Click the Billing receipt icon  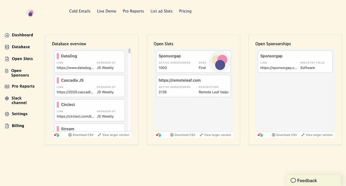click(7, 126)
